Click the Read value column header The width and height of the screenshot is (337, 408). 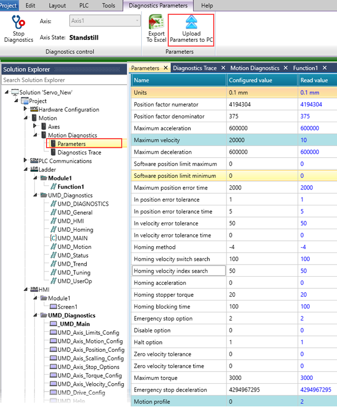click(x=318, y=80)
